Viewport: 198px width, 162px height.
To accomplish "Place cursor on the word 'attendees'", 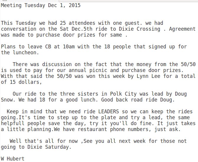I will coord(82,23).
